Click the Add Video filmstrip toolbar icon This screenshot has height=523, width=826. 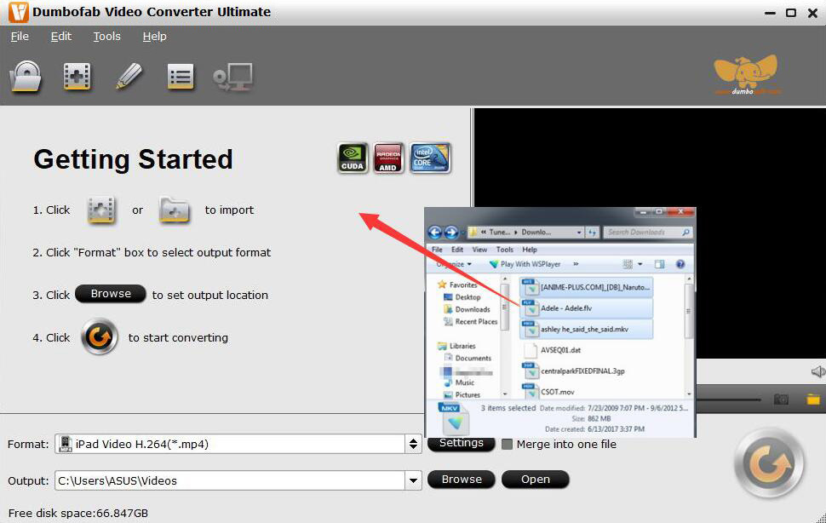[77, 77]
